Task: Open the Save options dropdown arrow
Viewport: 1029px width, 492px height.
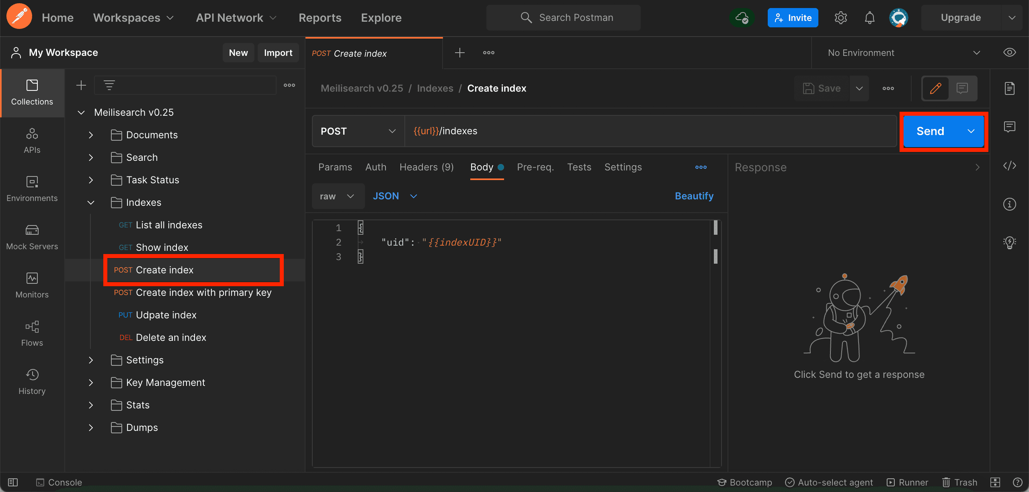Action: pos(859,88)
